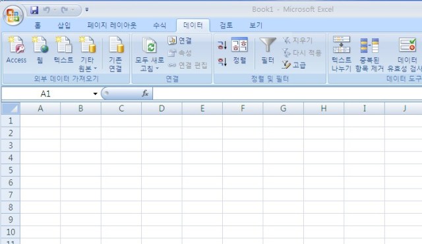The height and width of the screenshot is (244, 422).
Task: Import data from Access
Action: 16,50
